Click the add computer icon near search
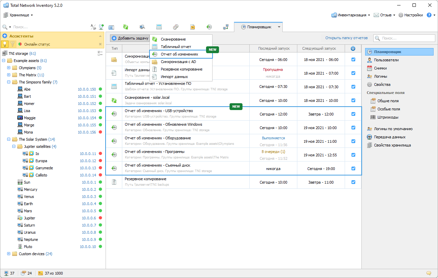 pos(101,27)
